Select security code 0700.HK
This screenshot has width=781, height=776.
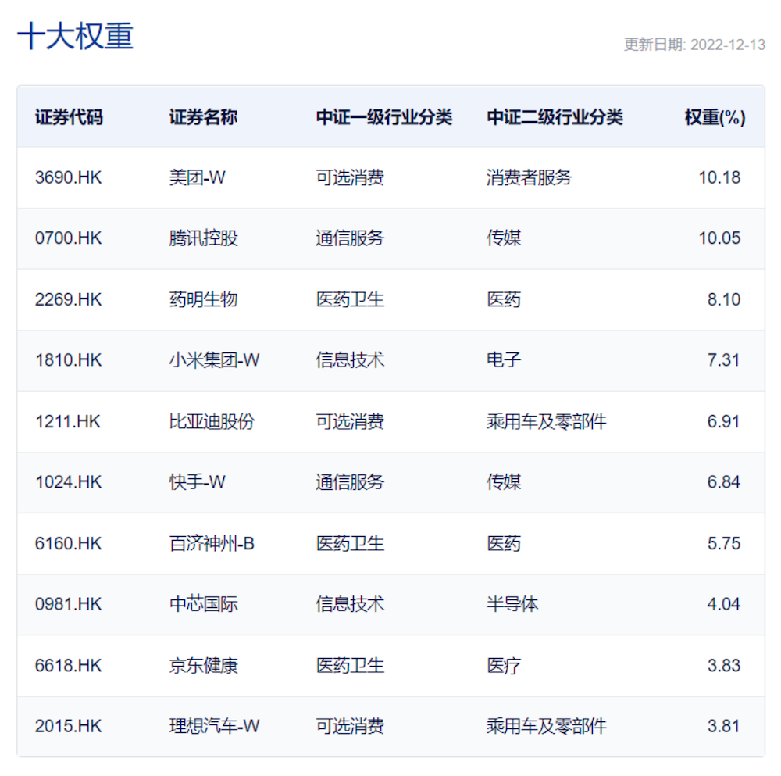coord(68,238)
